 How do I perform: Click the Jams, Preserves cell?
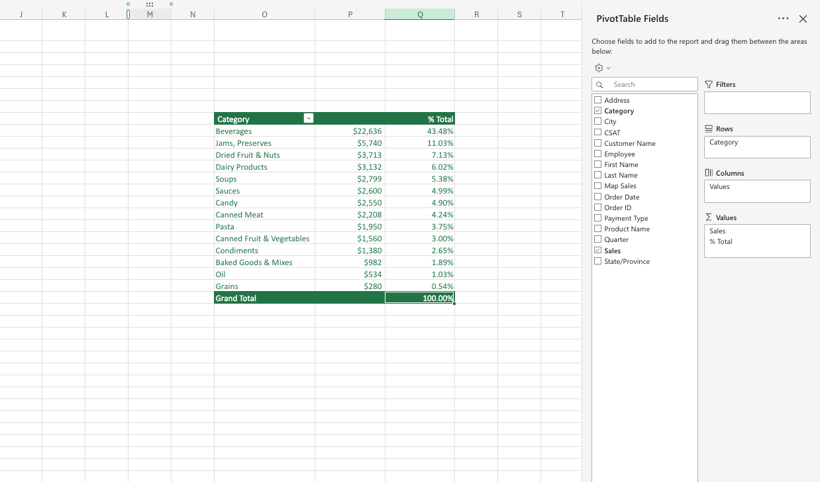tap(264, 143)
